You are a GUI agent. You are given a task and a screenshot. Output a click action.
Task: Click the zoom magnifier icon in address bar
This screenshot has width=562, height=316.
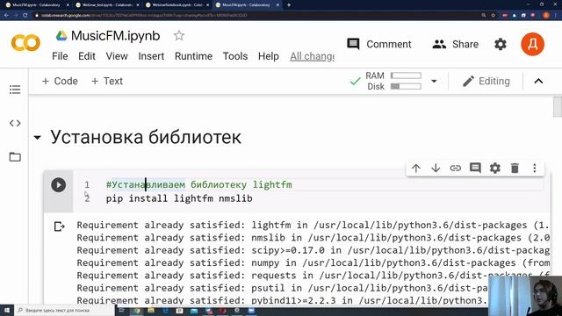click(484, 15)
